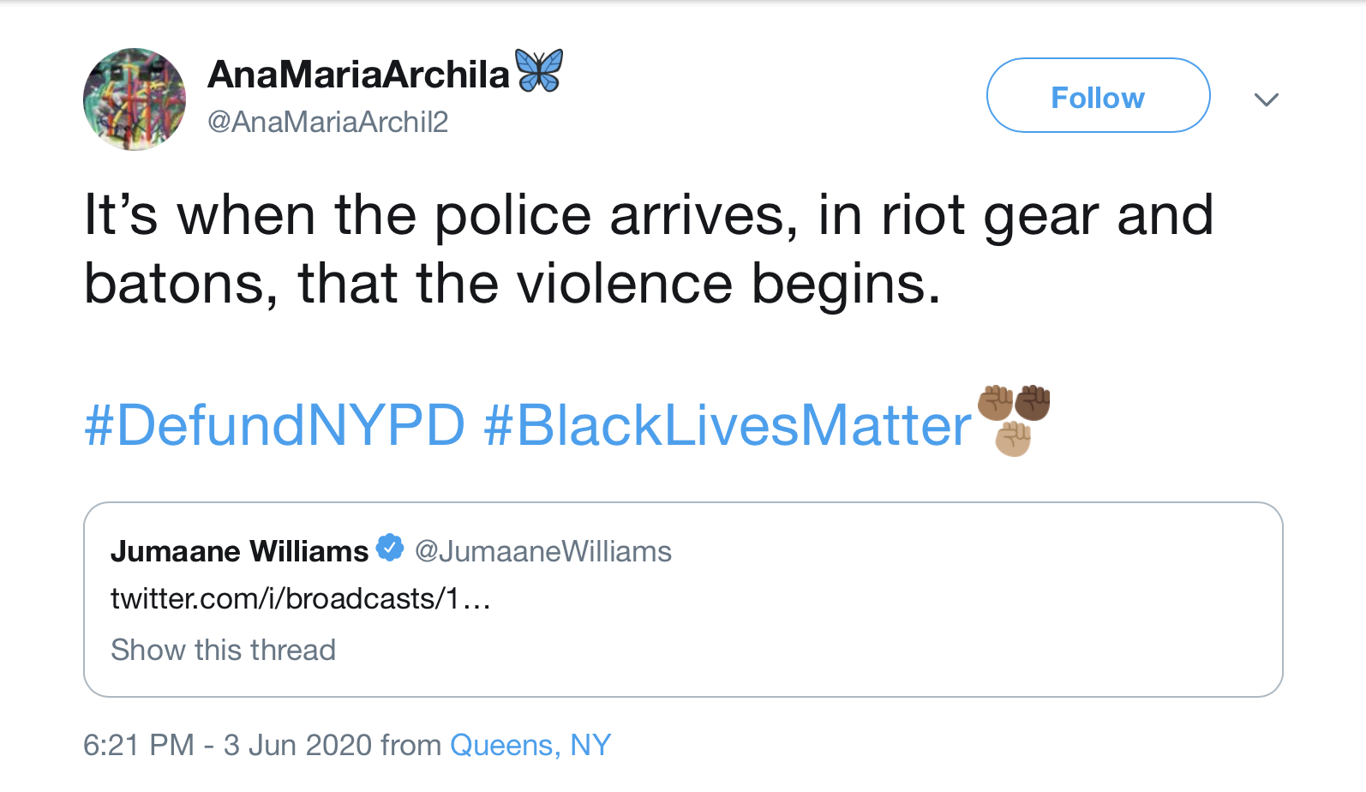The height and width of the screenshot is (792, 1366).
Task: Click Show this thread
Action: [223, 650]
